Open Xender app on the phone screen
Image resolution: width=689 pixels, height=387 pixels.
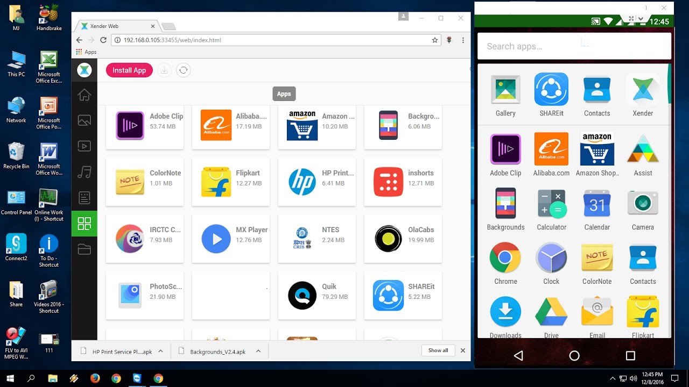(643, 96)
